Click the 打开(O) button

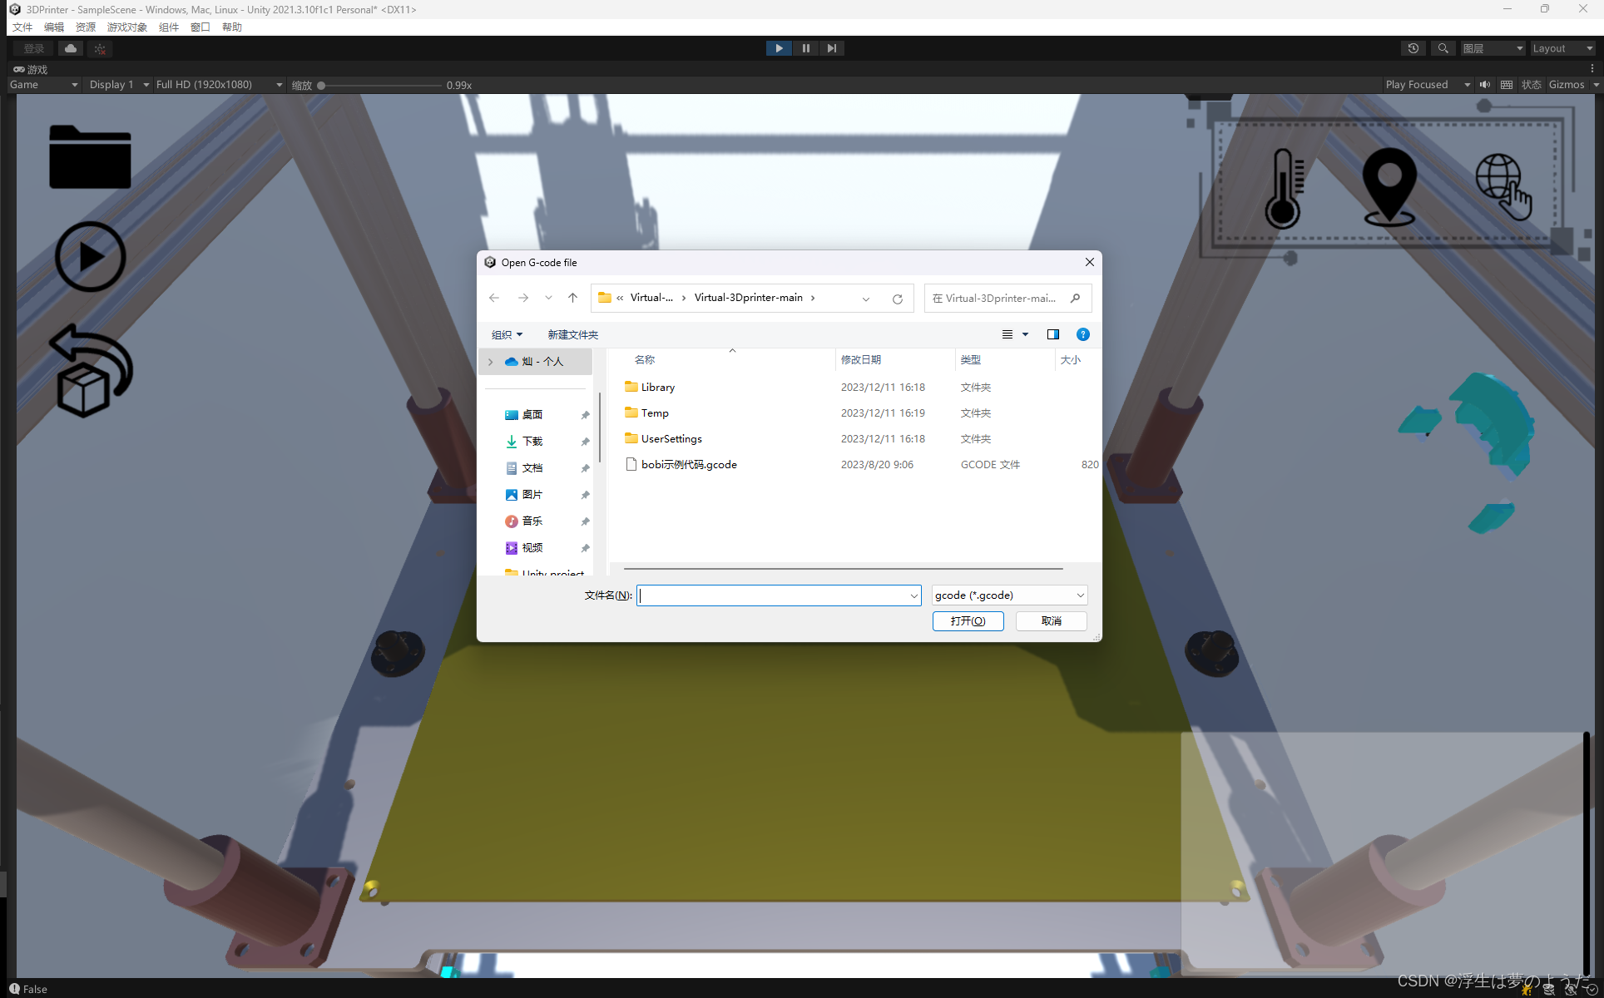[968, 621]
